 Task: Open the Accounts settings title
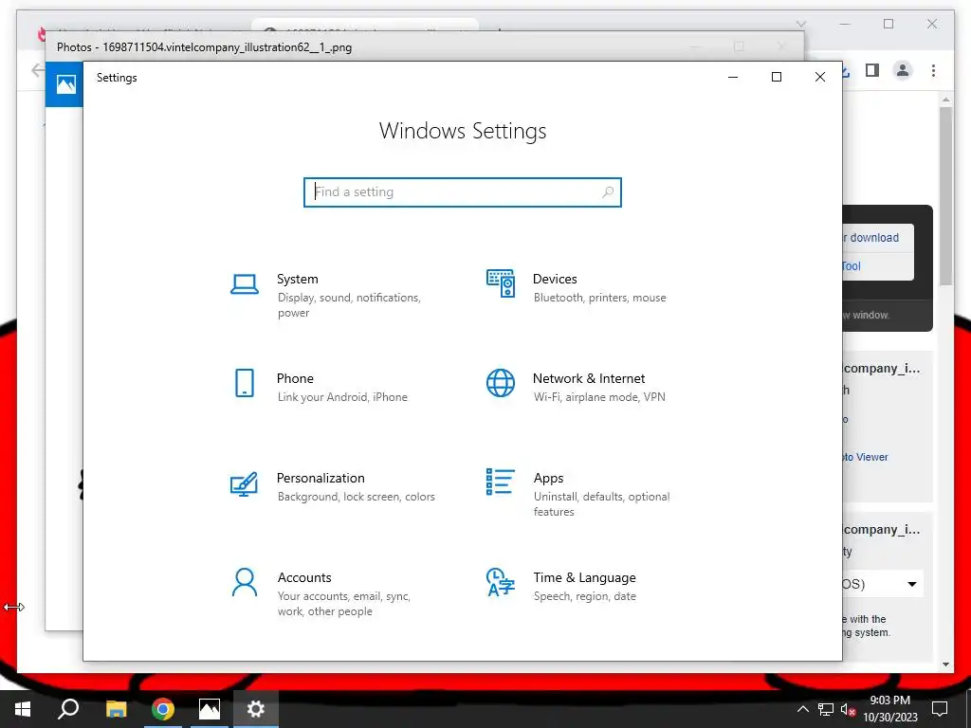[x=304, y=577]
